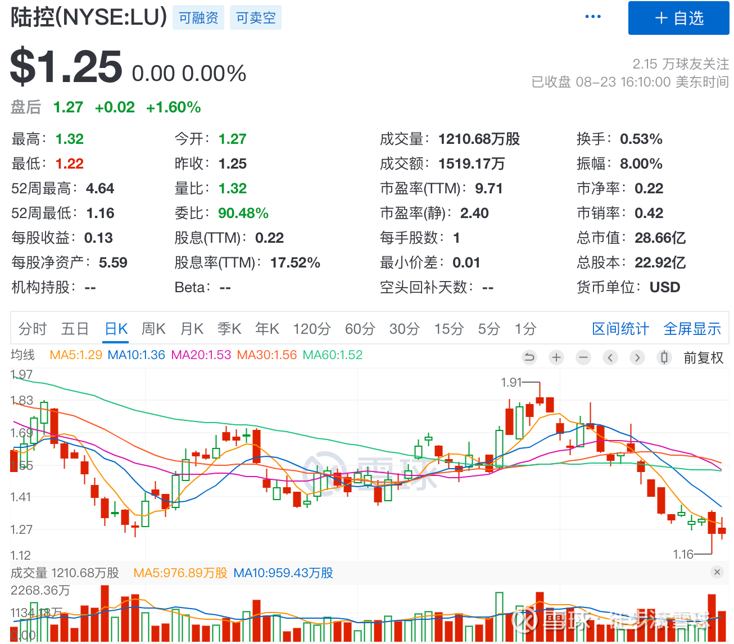Toggle the MA30:1.56 moving average line
734x644 pixels.
click(x=266, y=355)
